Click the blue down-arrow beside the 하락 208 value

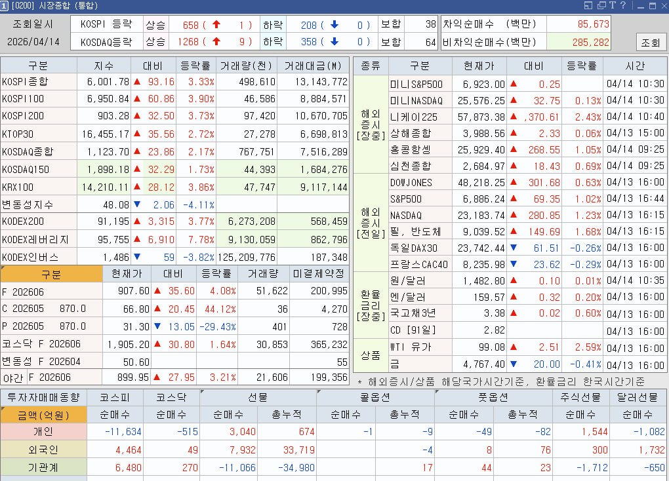[336, 24]
